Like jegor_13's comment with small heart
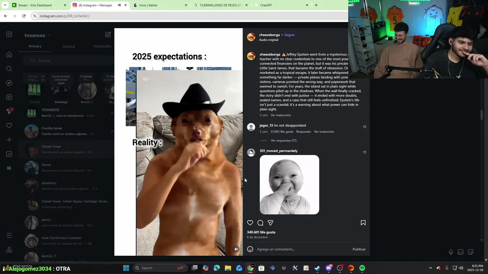 [364, 127]
